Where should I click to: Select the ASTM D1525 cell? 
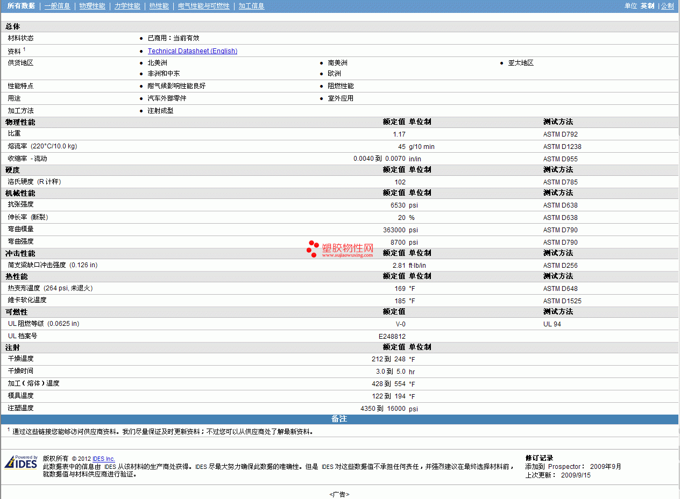562,301
